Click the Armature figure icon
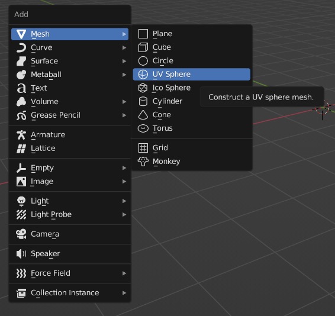This screenshot has height=316, width=335. click(x=21, y=135)
